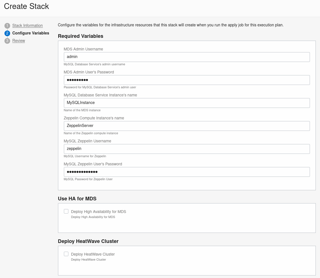320x278 pixels.
Task: Click the 'Name of the MDS instance' hint
Action: coord(82,110)
